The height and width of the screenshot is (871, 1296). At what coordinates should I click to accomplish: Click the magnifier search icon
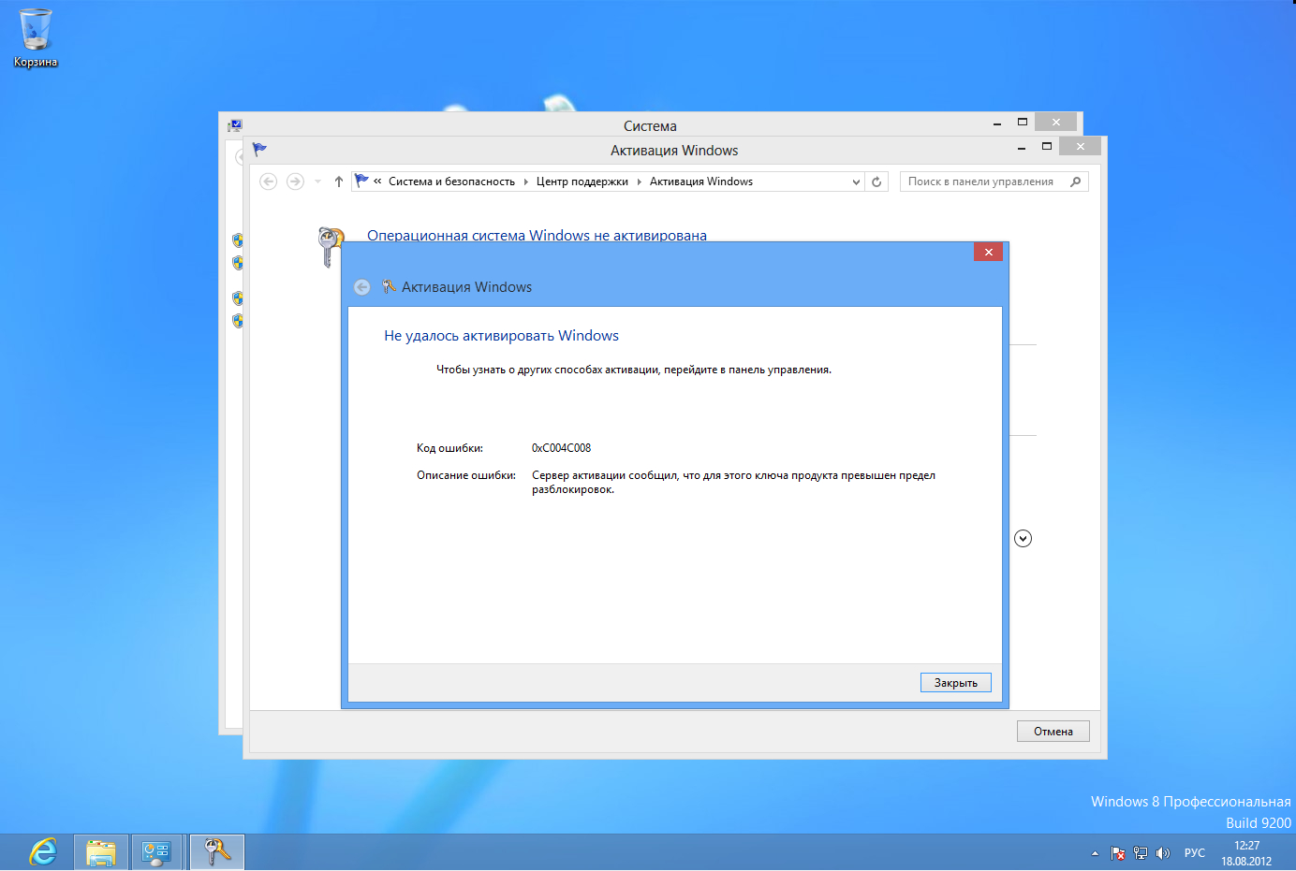1076,181
